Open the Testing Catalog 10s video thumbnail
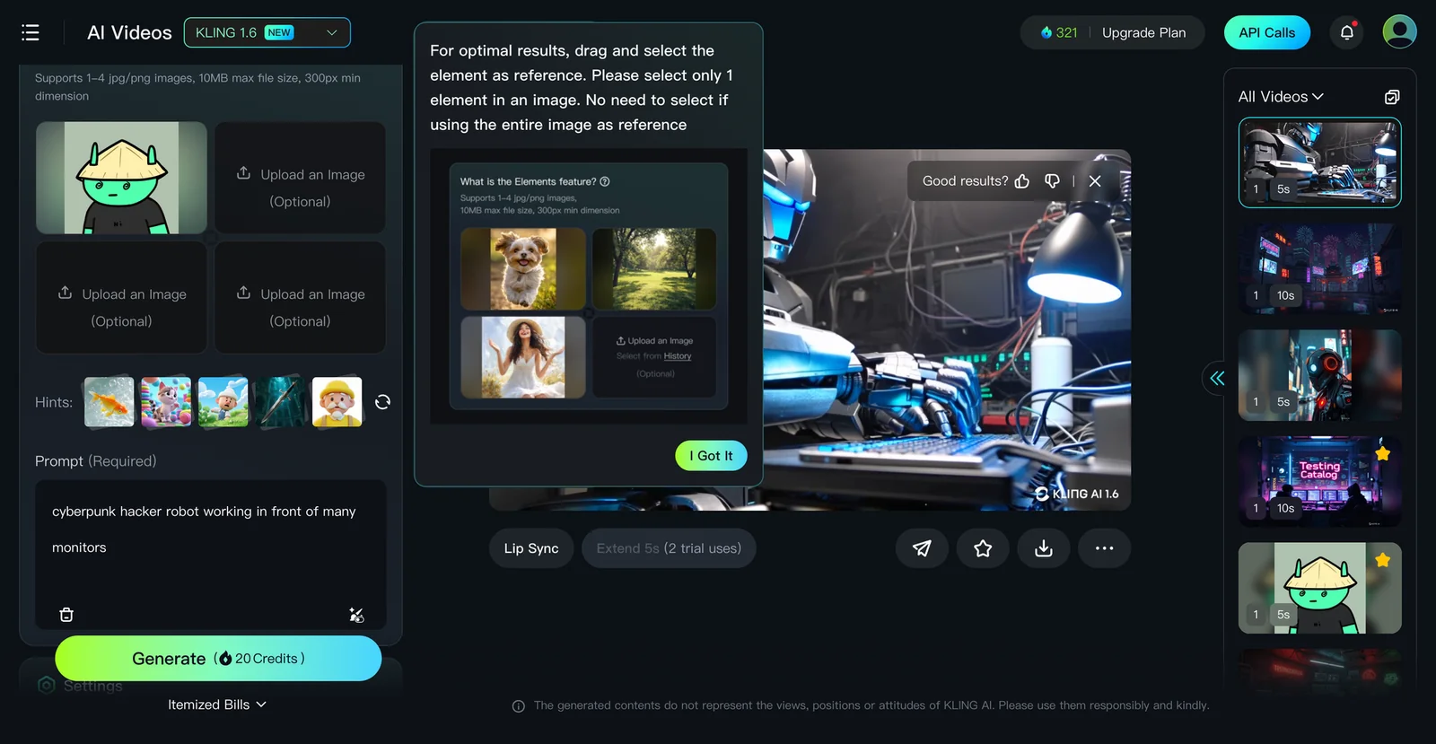Screen dimensions: 1436x744 pyautogui.click(x=1319, y=481)
